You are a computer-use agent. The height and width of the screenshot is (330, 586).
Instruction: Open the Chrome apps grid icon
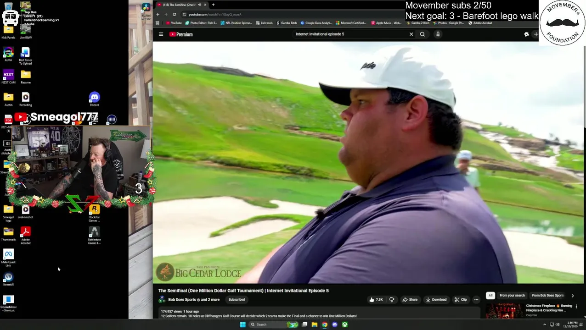158,23
